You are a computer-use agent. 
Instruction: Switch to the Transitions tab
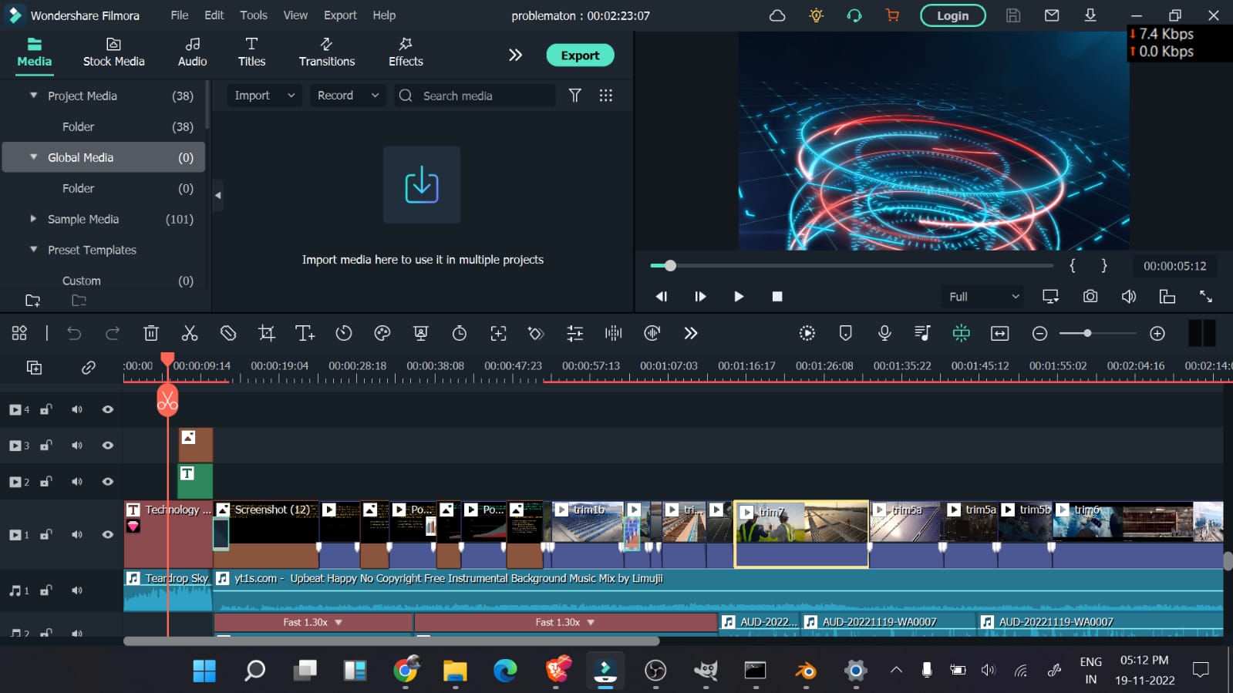[327, 53]
